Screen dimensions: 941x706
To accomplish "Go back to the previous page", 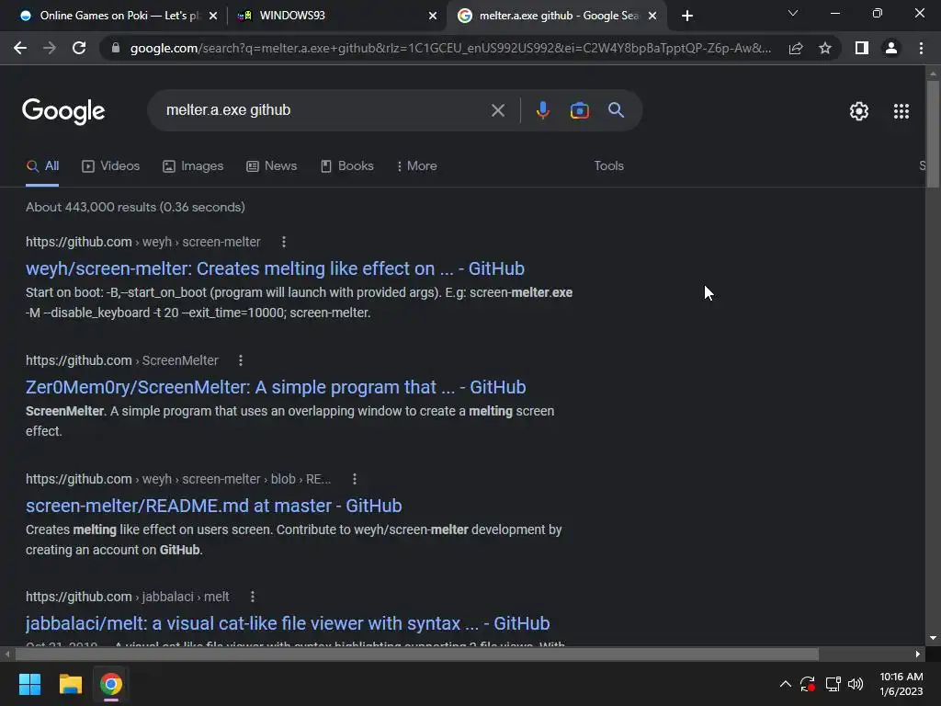I will [20, 48].
